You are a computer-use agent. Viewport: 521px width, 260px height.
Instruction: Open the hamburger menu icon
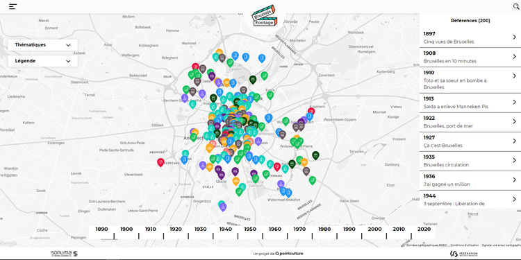(x=13, y=7)
